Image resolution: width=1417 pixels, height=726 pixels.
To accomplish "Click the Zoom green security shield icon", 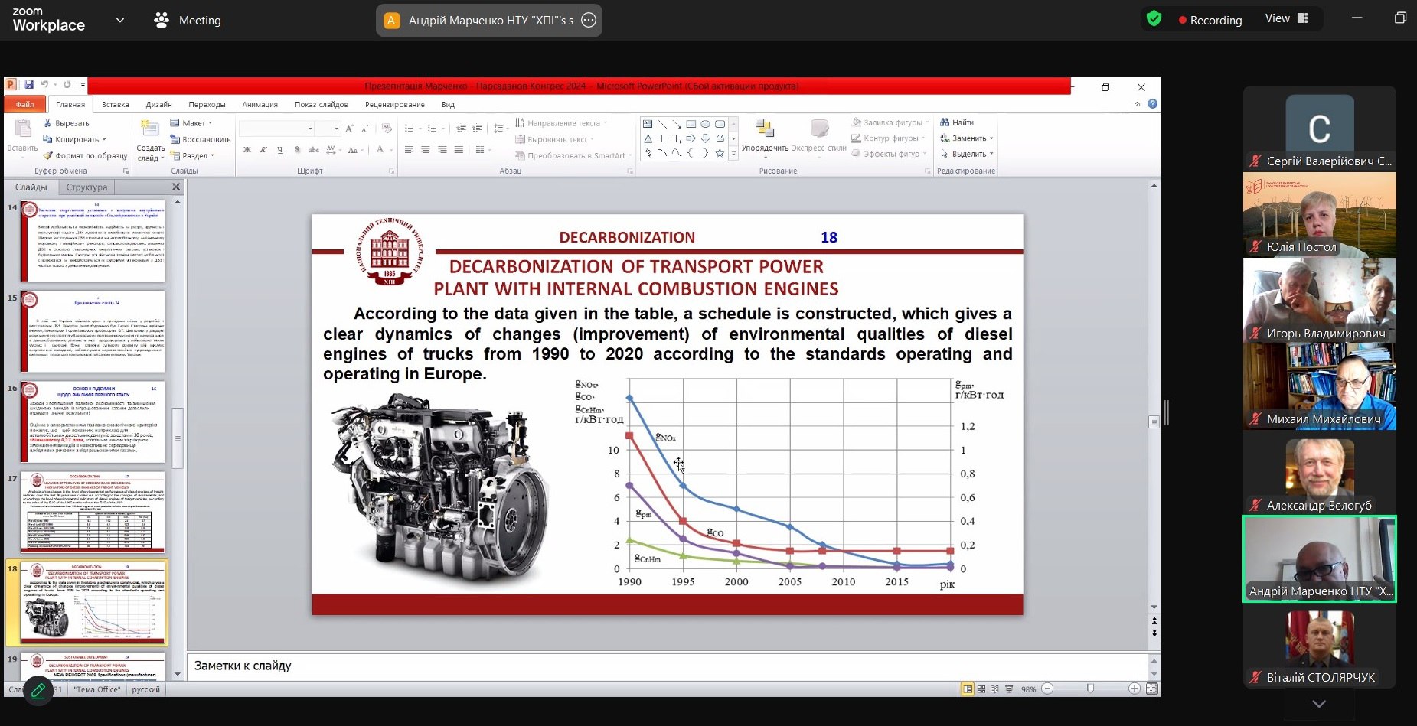I will click(1154, 19).
